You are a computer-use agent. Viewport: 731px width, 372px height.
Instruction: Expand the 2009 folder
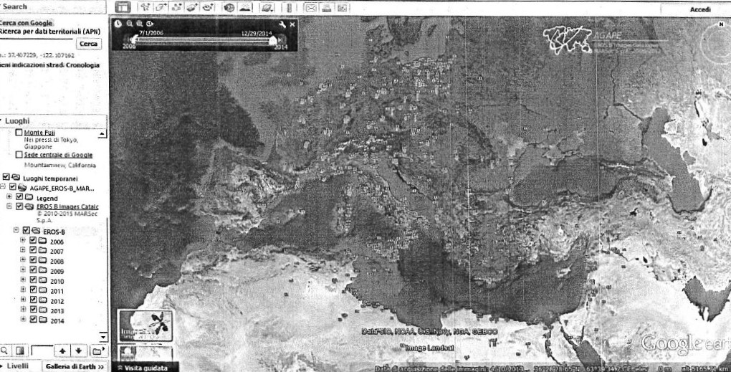click(23, 270)
